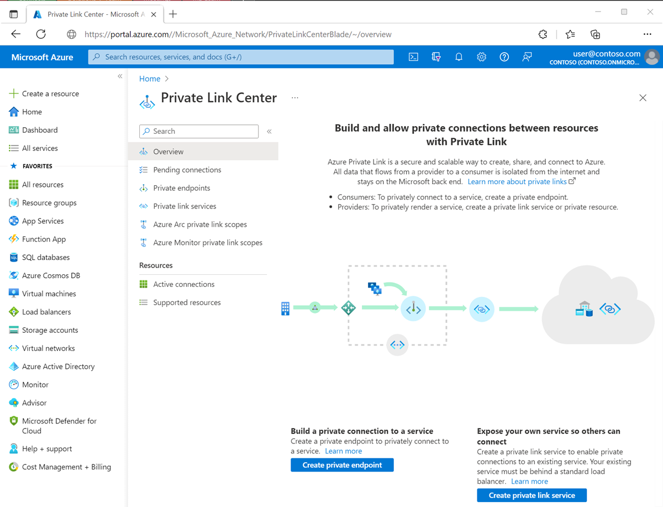Open the portal settings gear
Viewport: 663px width, 507px height.
[481, 56]
